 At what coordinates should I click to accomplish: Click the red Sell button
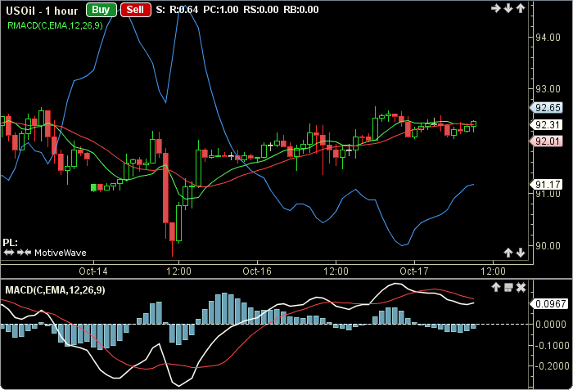point(136,10)
